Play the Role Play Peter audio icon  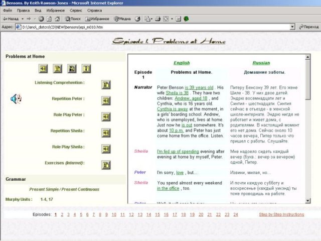106,117
